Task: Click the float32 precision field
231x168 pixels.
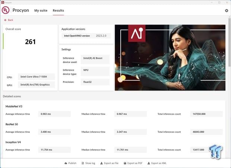Action: tap(95, 82)
